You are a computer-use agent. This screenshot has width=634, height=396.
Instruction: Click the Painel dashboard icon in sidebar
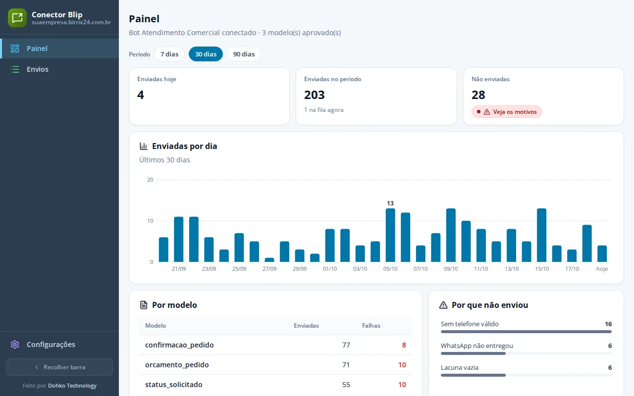(15, 49)
